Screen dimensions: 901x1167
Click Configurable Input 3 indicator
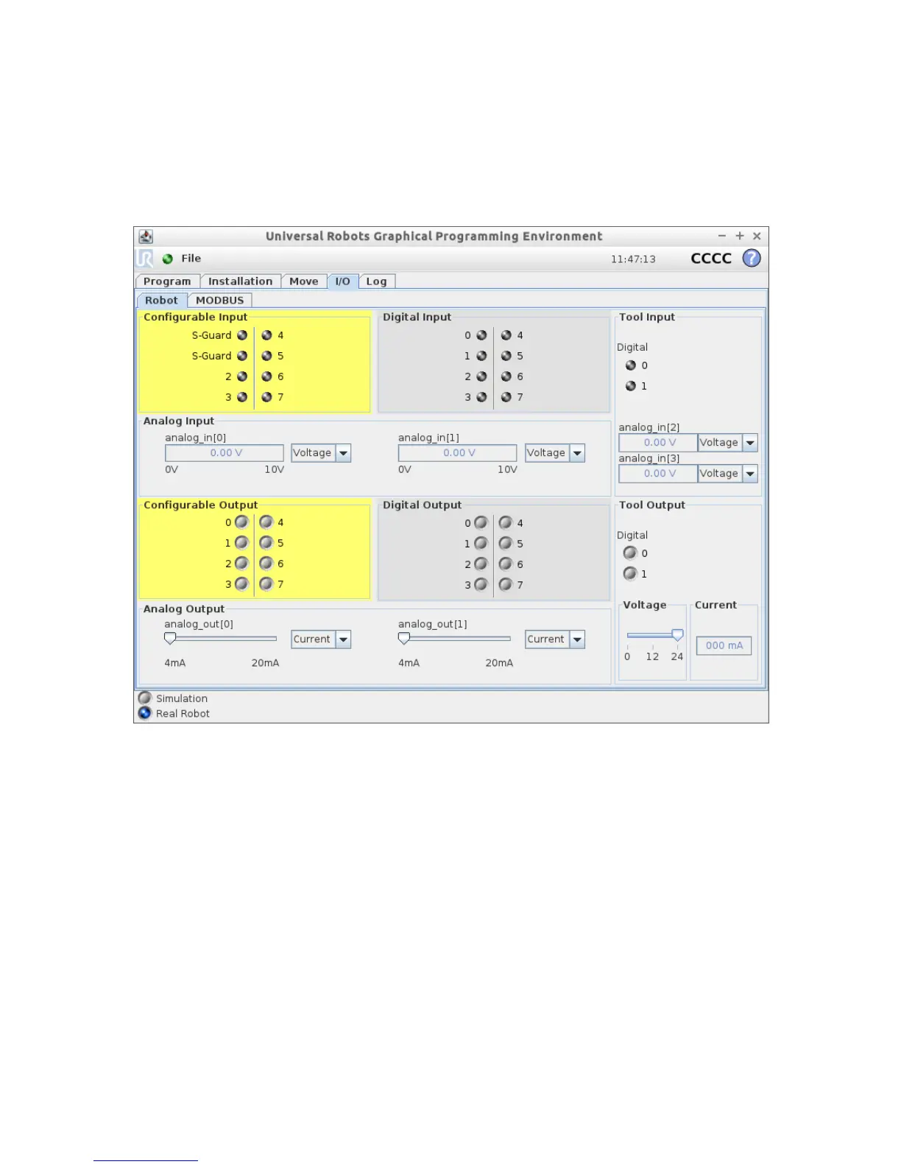[x=242, y=397]
